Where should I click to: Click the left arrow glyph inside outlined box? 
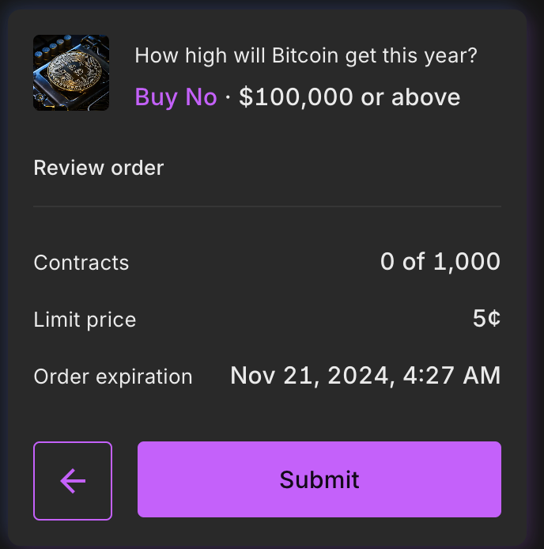tap(73, 481)
